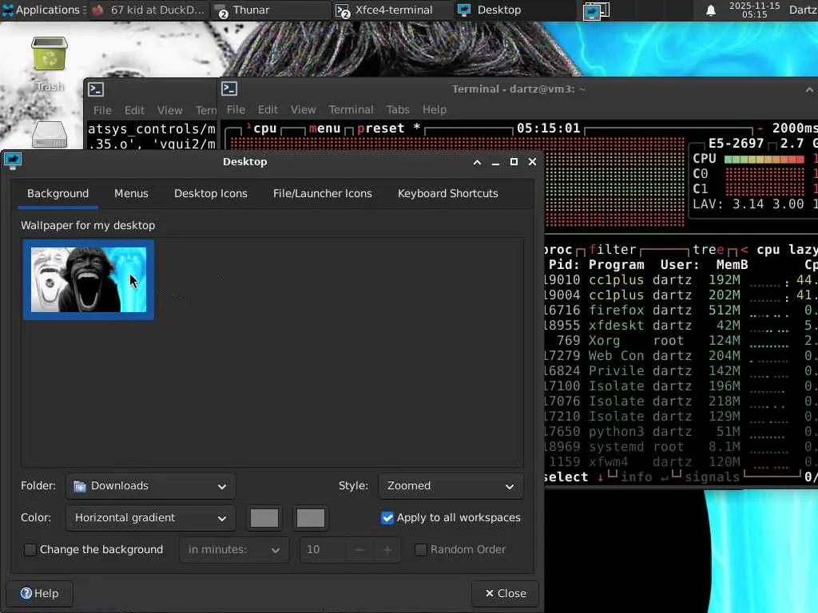Select the xfdeskt process row in btop
The height and width of the screenshot is (613, 818).
[x=681, y=326]
